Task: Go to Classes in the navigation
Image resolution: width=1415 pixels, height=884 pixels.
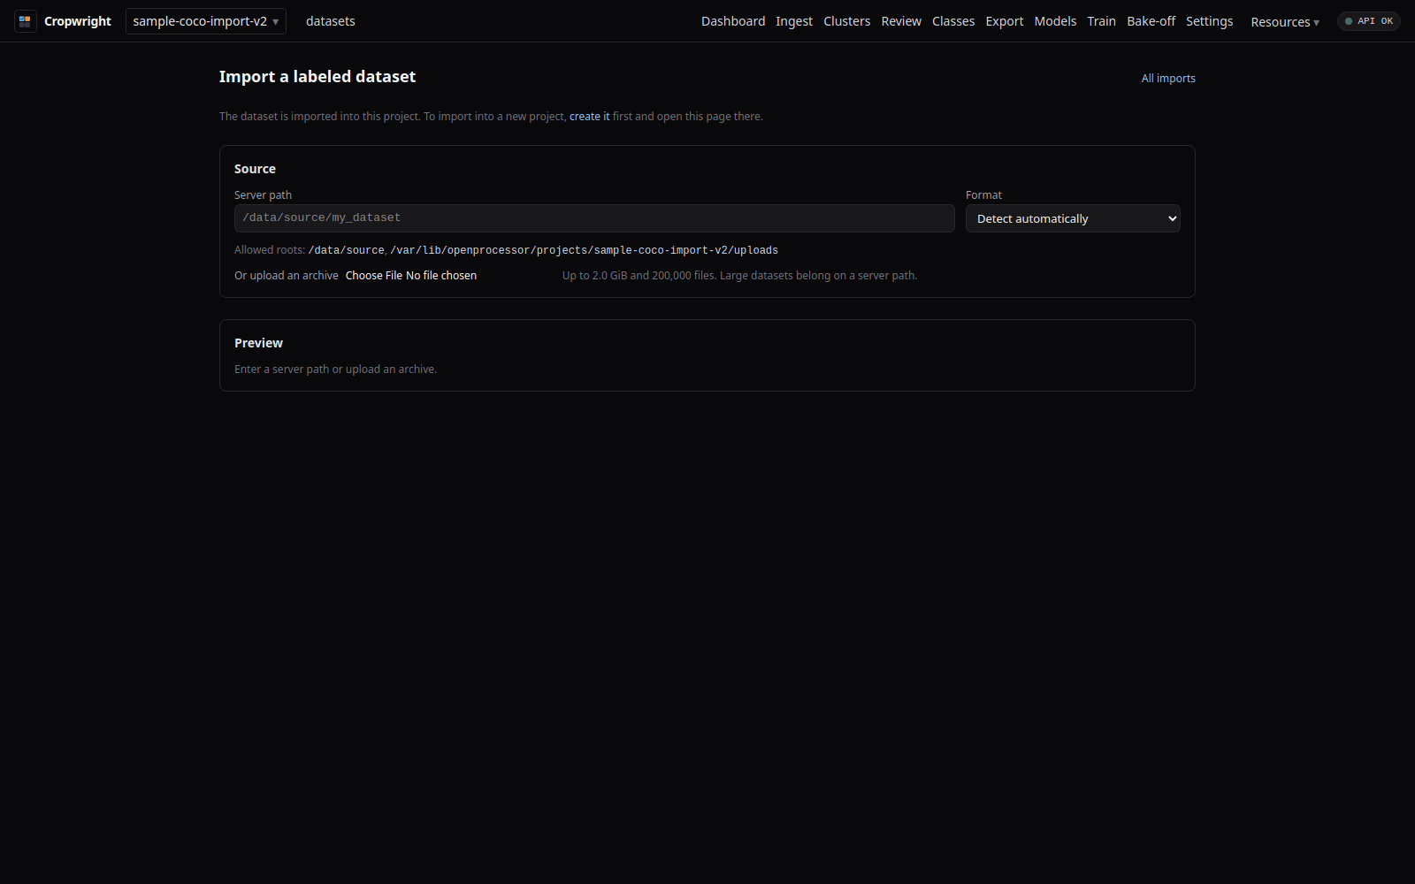Action: (x=953, y=21)
